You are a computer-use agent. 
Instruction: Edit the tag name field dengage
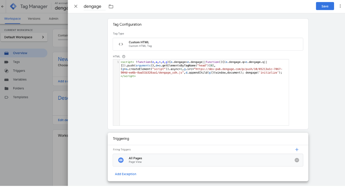[94, 6]
